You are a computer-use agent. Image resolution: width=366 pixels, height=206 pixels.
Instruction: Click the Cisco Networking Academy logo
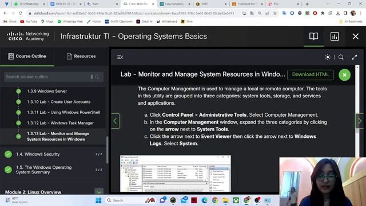[x=28, y=36]
